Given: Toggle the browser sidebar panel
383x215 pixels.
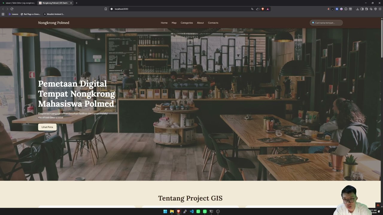Looking at the screenshot, I should [x=362, y=9].
